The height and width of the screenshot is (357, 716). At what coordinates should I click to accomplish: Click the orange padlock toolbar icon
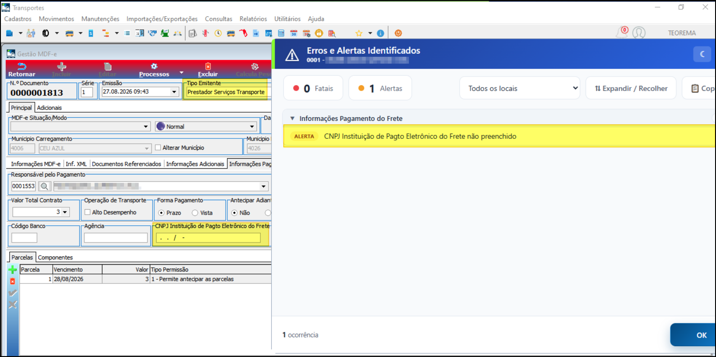coord(319,33)
